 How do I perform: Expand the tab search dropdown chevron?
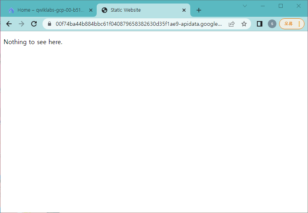(245, 6)
